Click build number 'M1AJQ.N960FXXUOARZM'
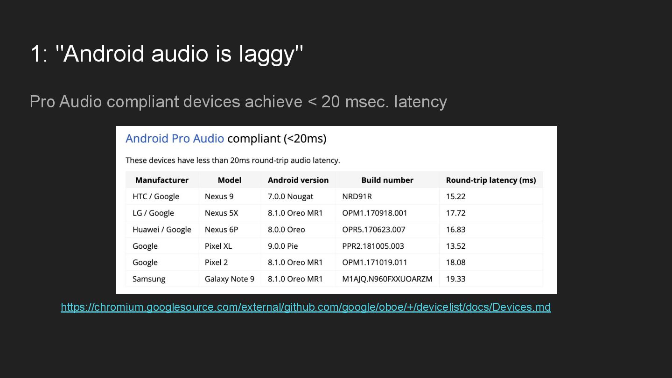This screenshot has height=378, width=672. click(x=387, y=279)
